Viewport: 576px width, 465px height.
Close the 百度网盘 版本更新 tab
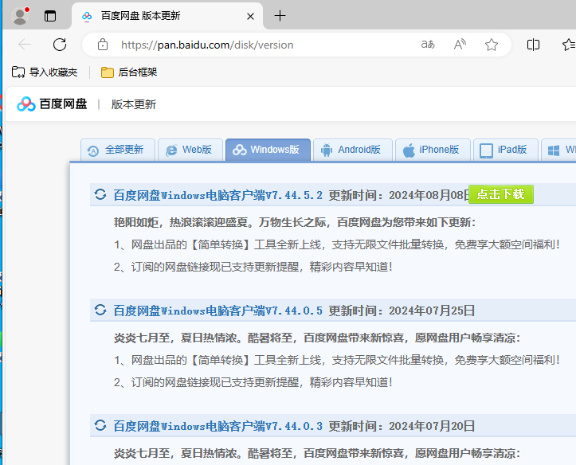coord(250,16)
